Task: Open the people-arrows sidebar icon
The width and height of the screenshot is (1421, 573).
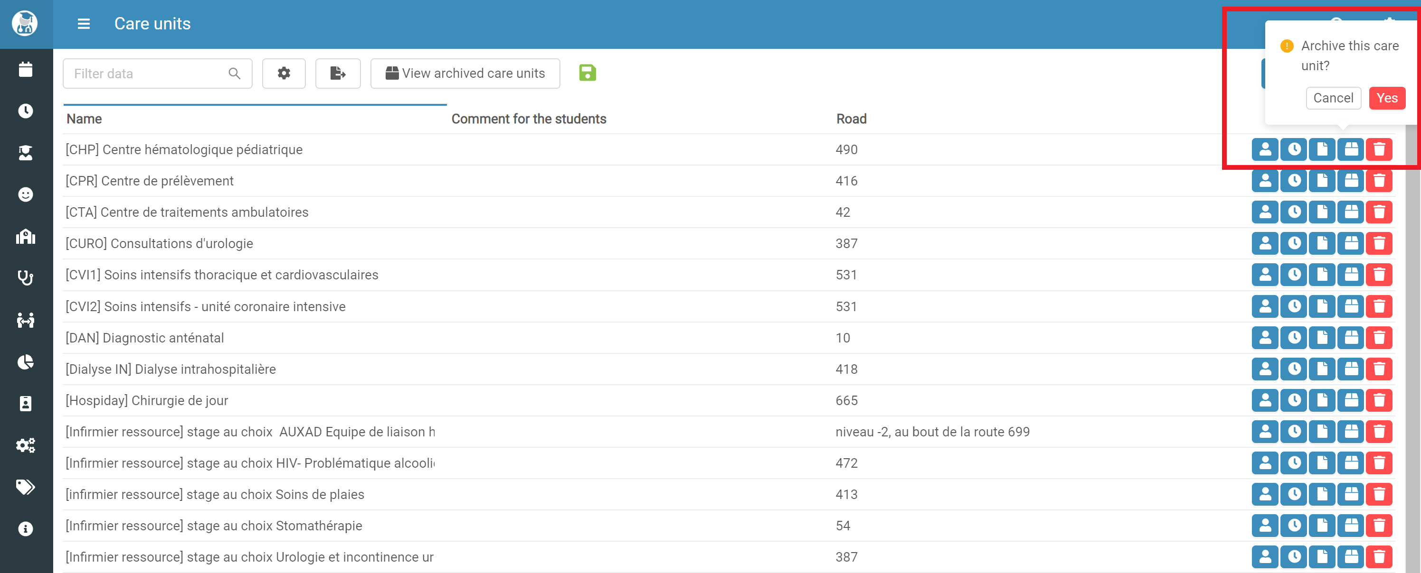Action: pos(25,320)
